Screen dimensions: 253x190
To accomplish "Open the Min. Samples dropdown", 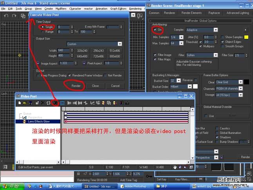I will pyautogui.click(x=181, y=37).
